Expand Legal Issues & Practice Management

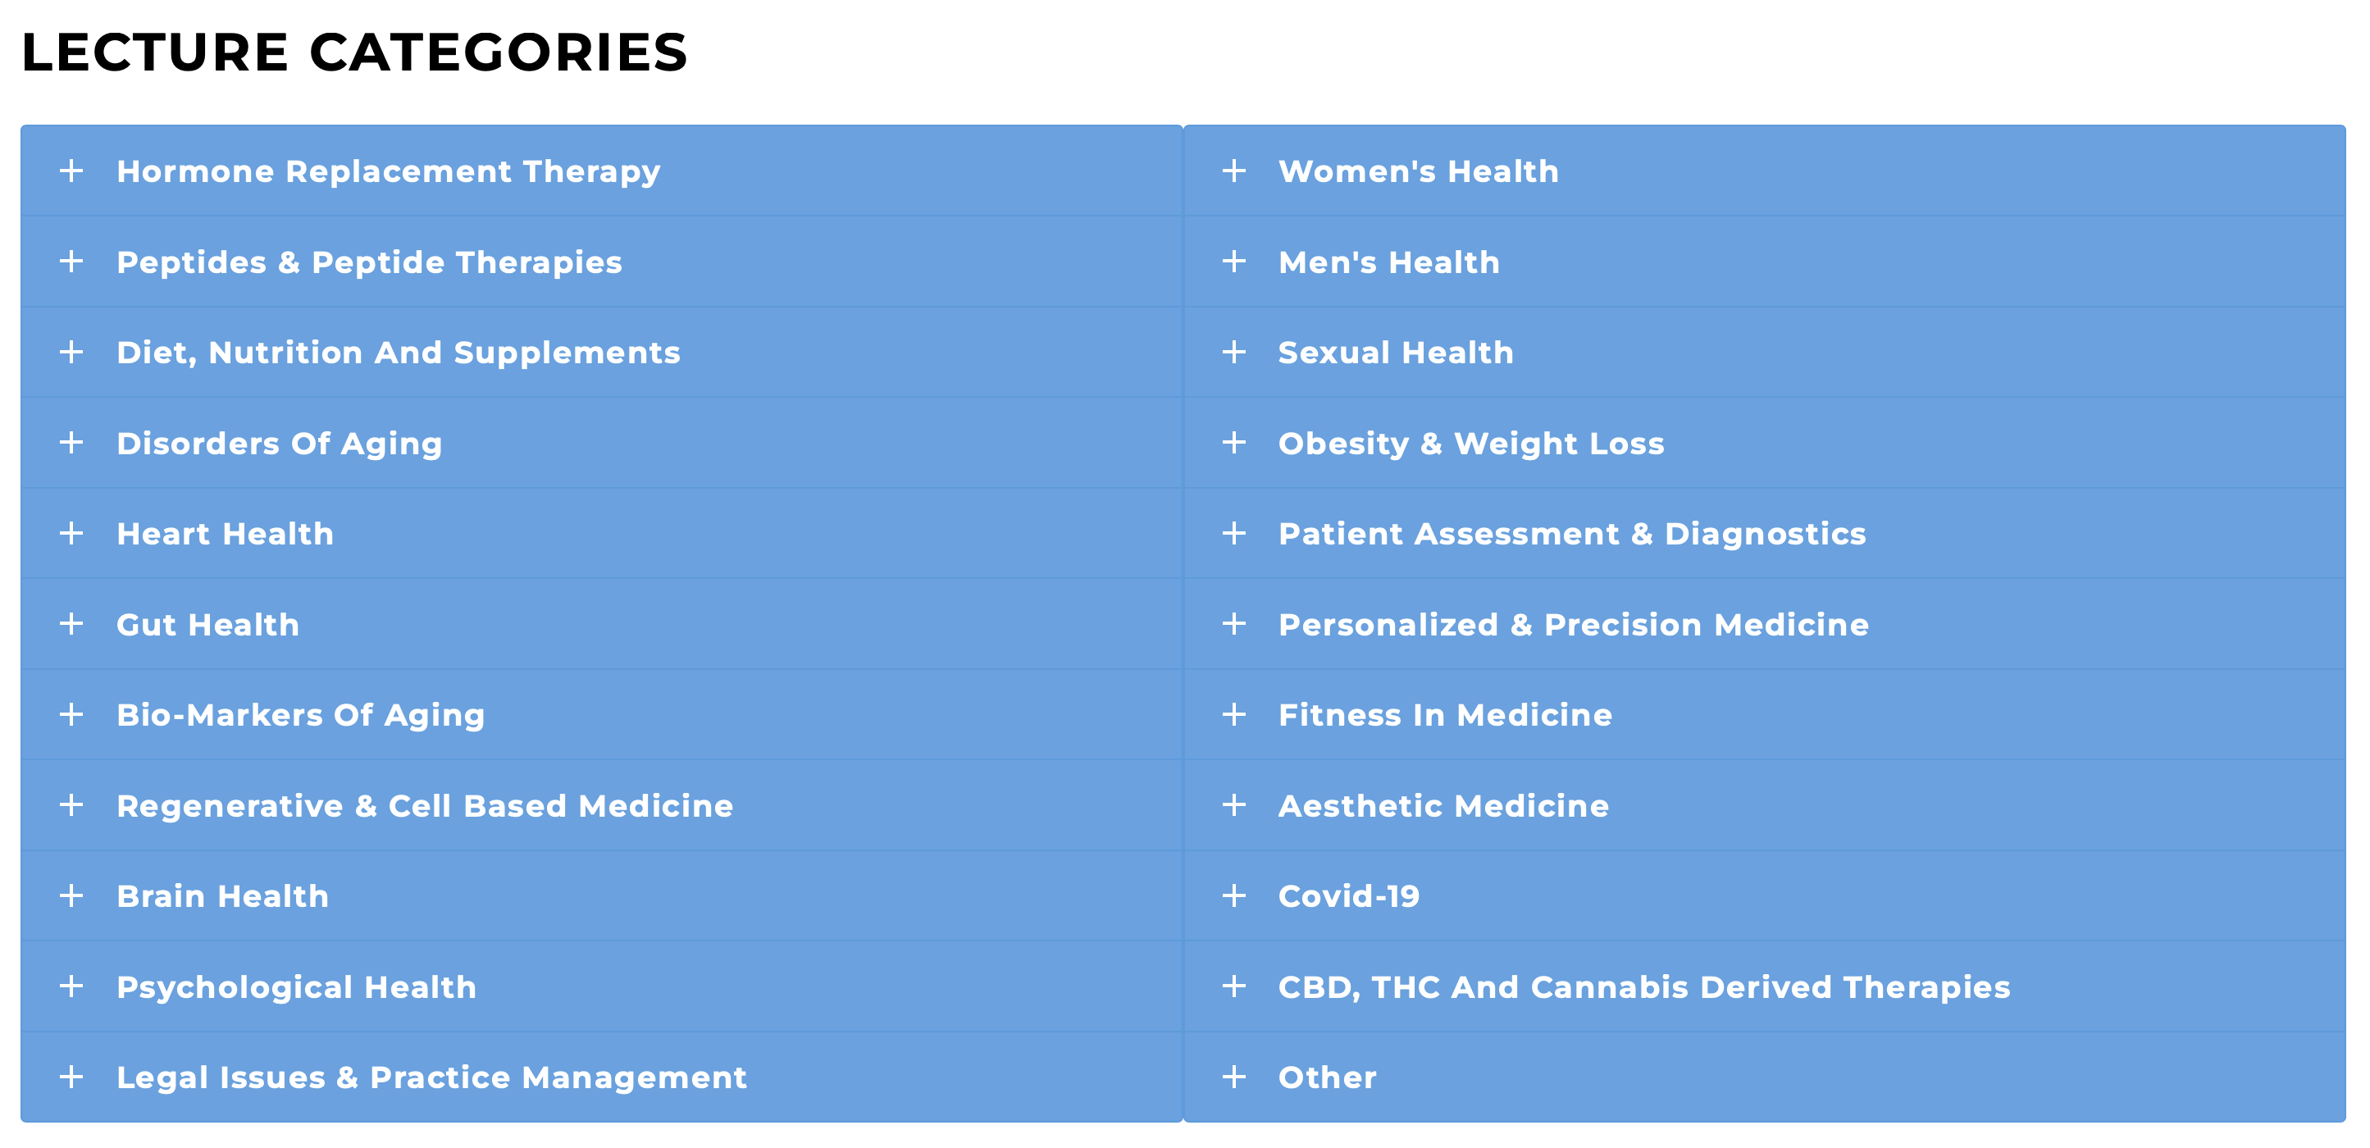pyautogui.click(x=431, y=1077)
